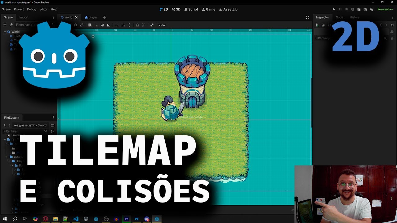This screenshot has height=223, width=397.
Task: Select the Scale mode tool
Action: [x=82, y=25]
